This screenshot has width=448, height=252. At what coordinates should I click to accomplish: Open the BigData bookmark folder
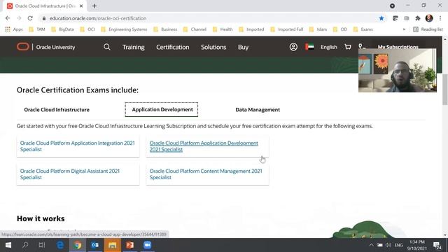pos(62,29)
